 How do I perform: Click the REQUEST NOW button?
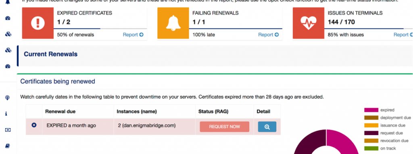224,127
